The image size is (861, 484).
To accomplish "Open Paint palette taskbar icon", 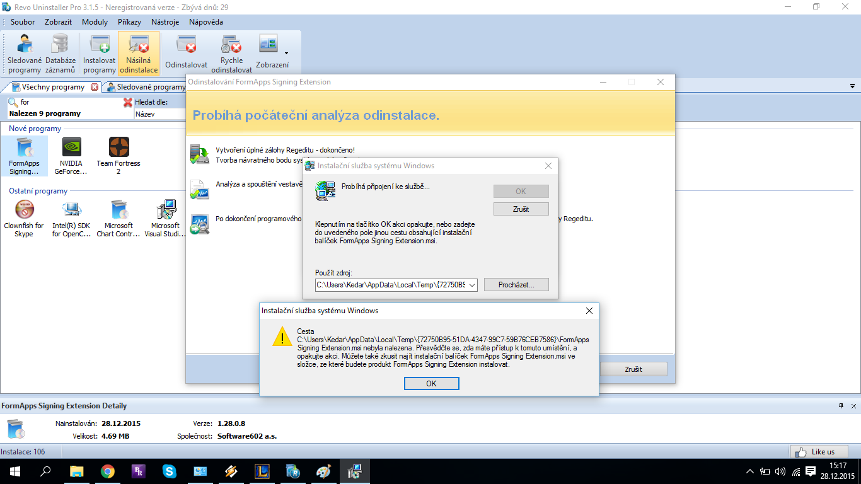I will tap(323, 471).
